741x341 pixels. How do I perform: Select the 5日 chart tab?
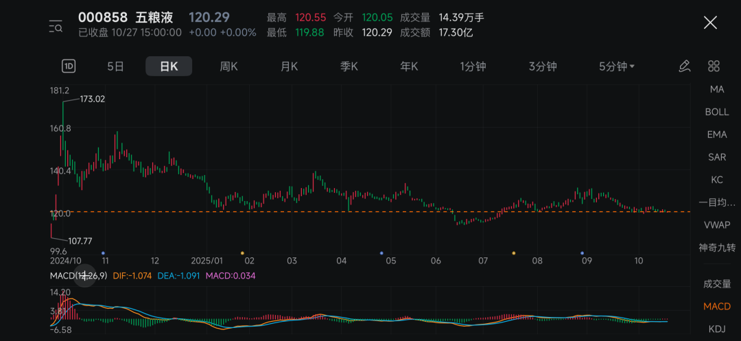click(115, 67)
